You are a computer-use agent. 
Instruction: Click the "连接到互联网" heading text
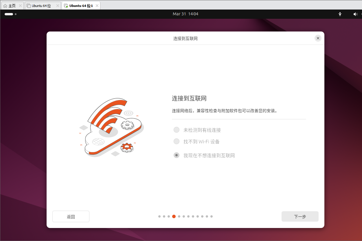tap(189, 98)
